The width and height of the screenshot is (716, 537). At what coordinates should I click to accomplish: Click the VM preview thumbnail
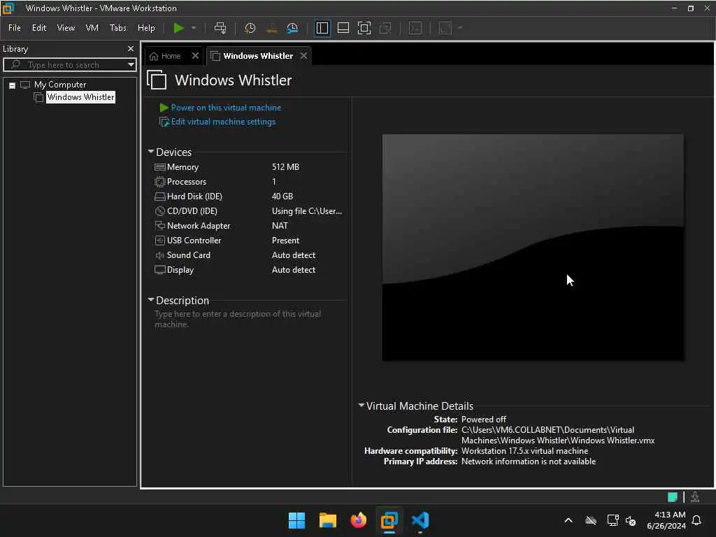click(532, 248)
